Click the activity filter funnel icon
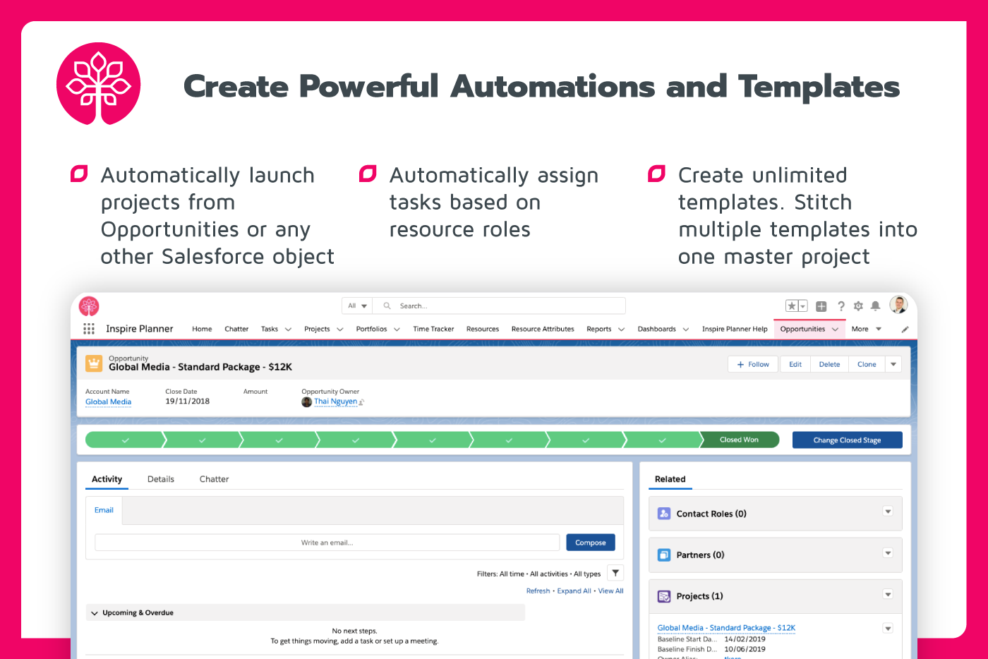Image resolution: width=988 pixels, height=659 pixels. (x=615, y=573)
